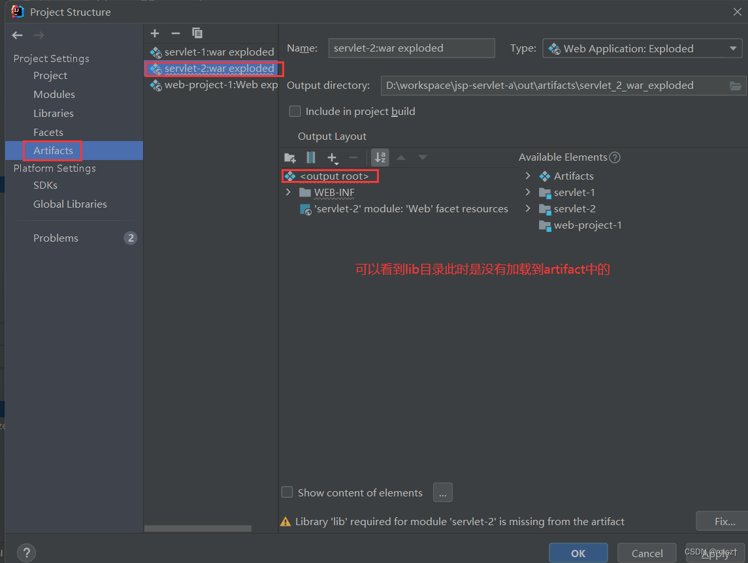Click the Cancel button

[647, 553]
